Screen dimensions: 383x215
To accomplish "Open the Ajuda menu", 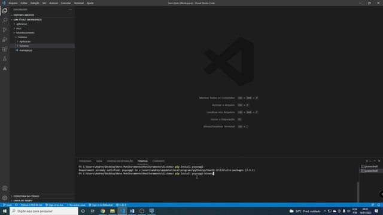I will coord(90,3).
